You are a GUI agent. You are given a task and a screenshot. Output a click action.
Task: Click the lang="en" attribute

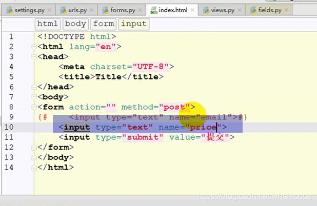pyautogui.click(x=93, y=47)
